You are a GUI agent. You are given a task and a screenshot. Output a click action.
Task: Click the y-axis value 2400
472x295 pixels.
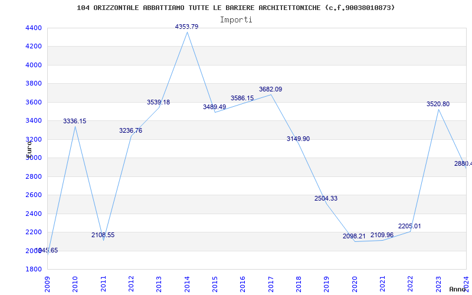tap(34, 214)
